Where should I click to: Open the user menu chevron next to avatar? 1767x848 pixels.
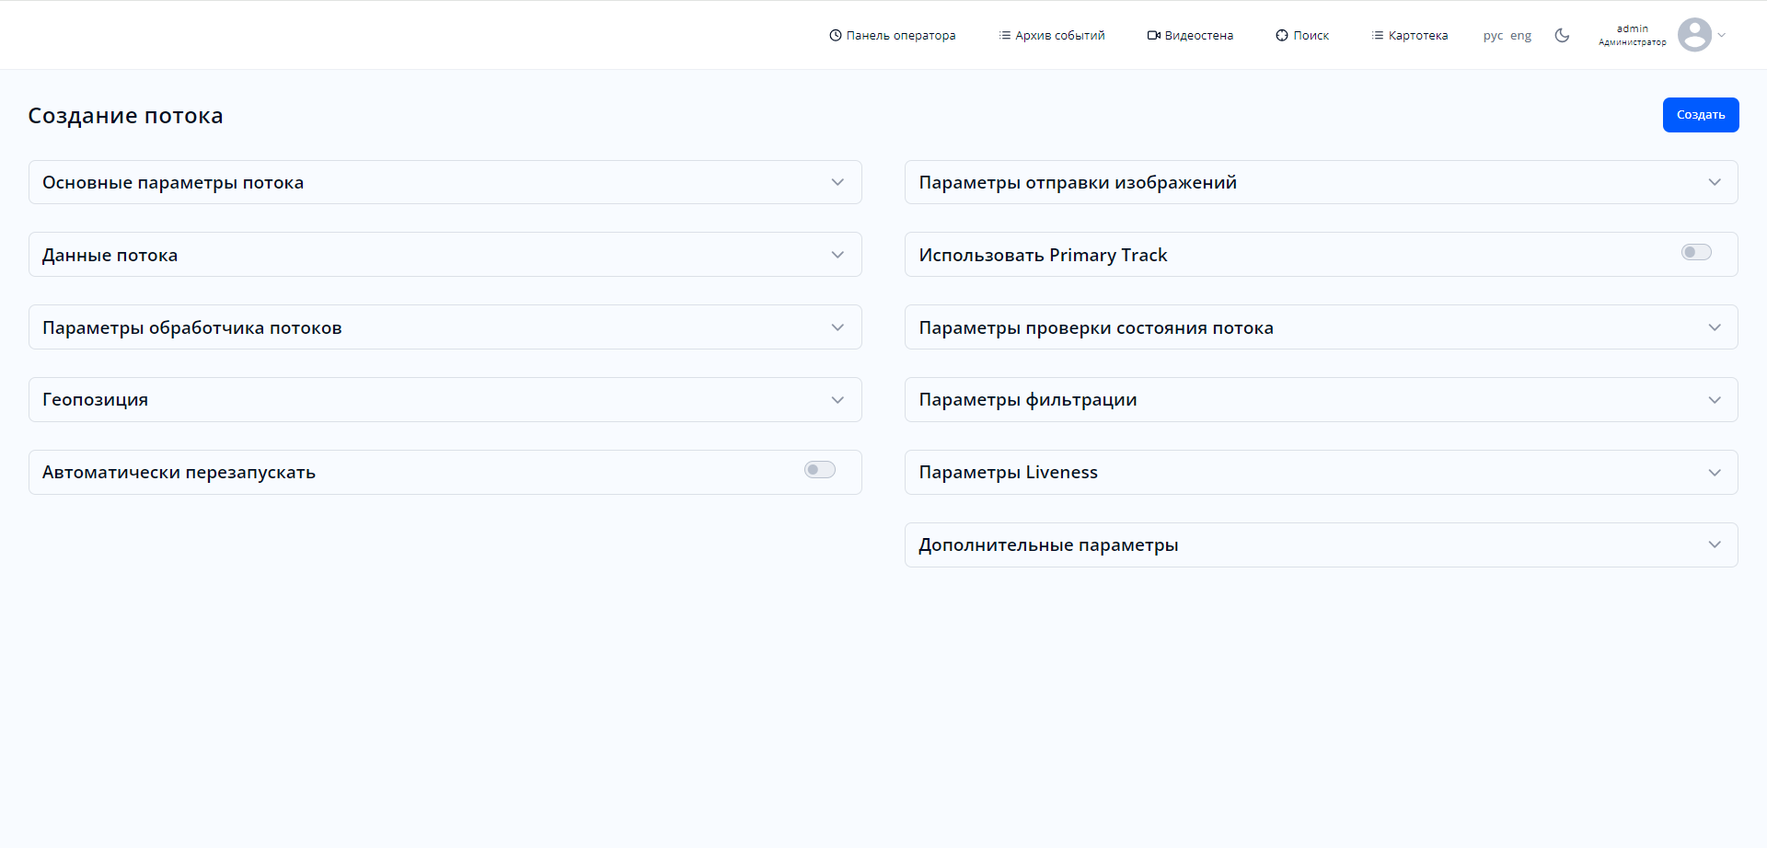point(1722,36)
